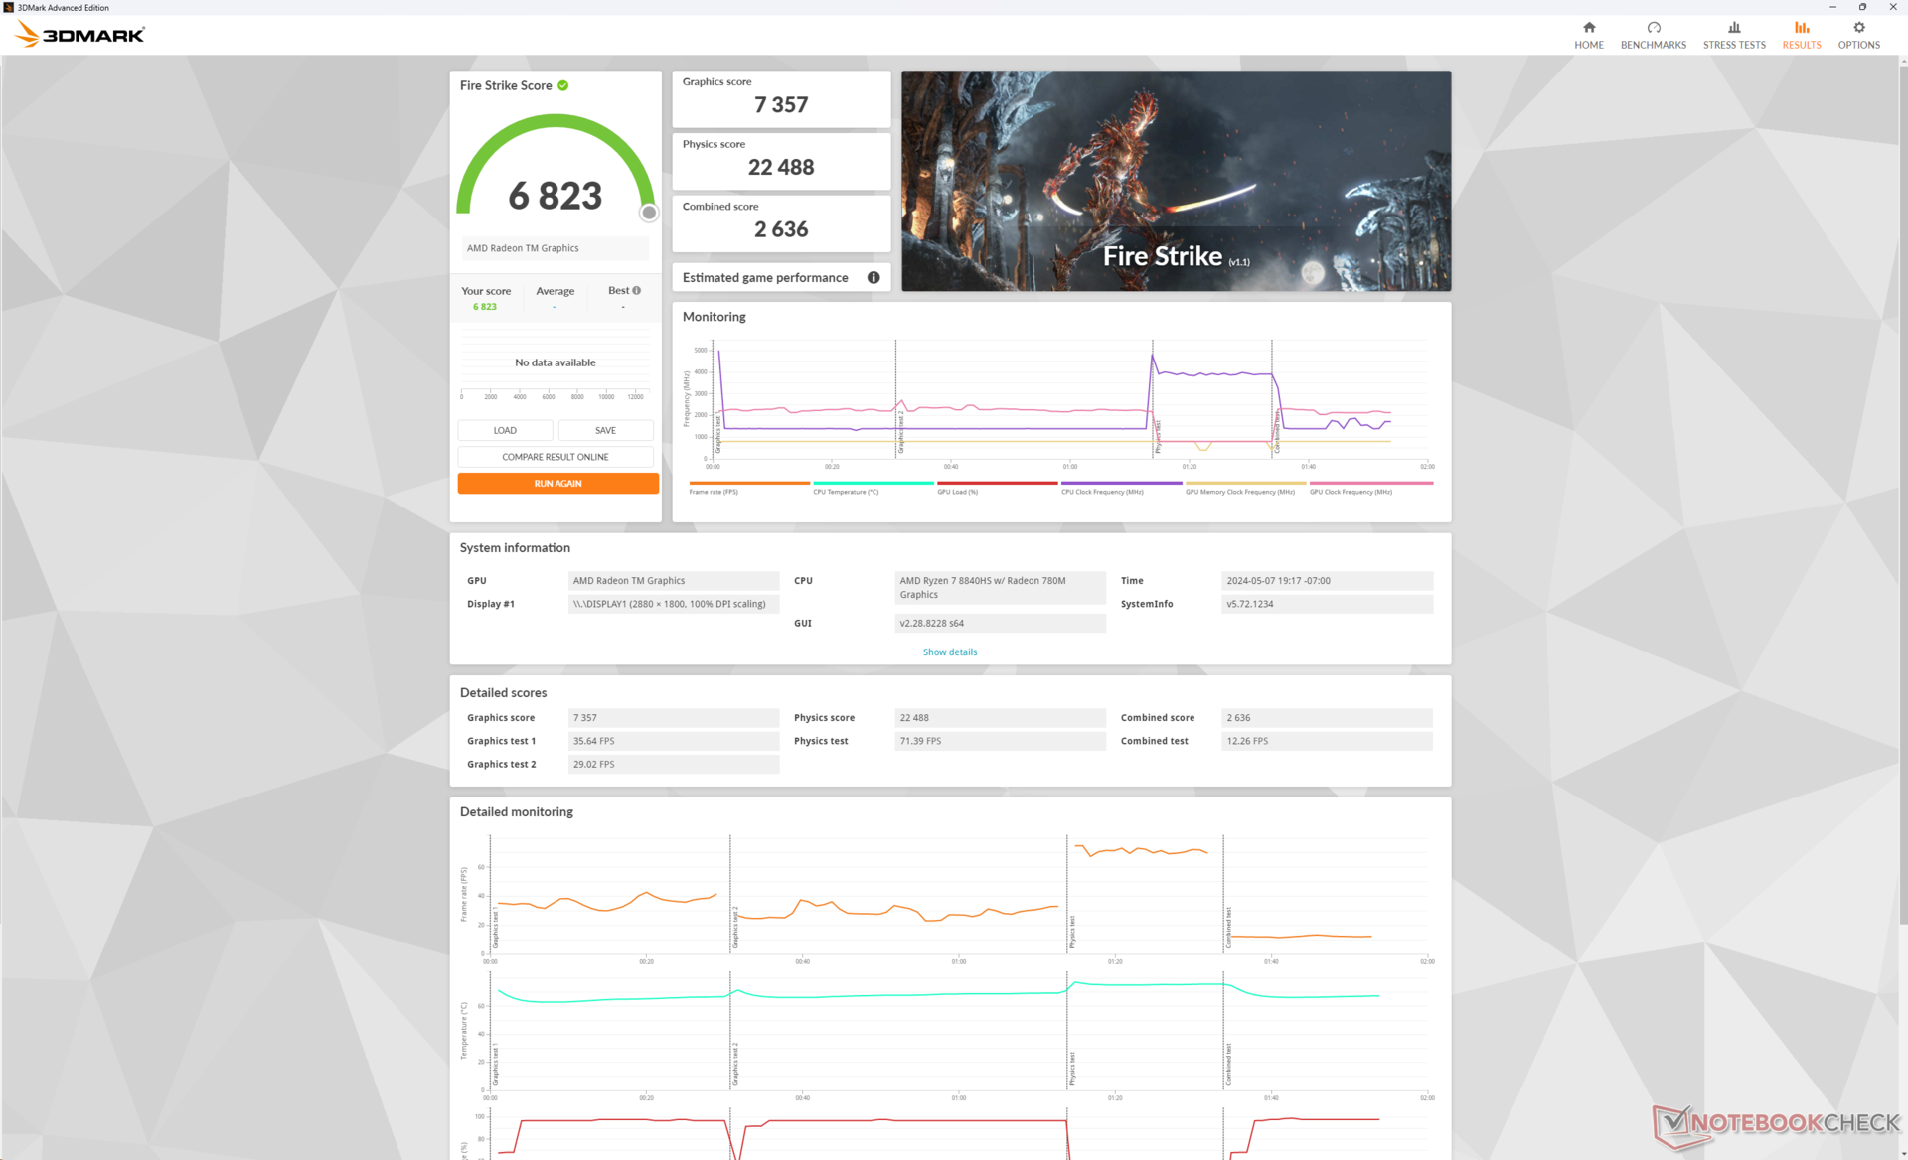Click the score gauge end knob

[x=649, y=212]
